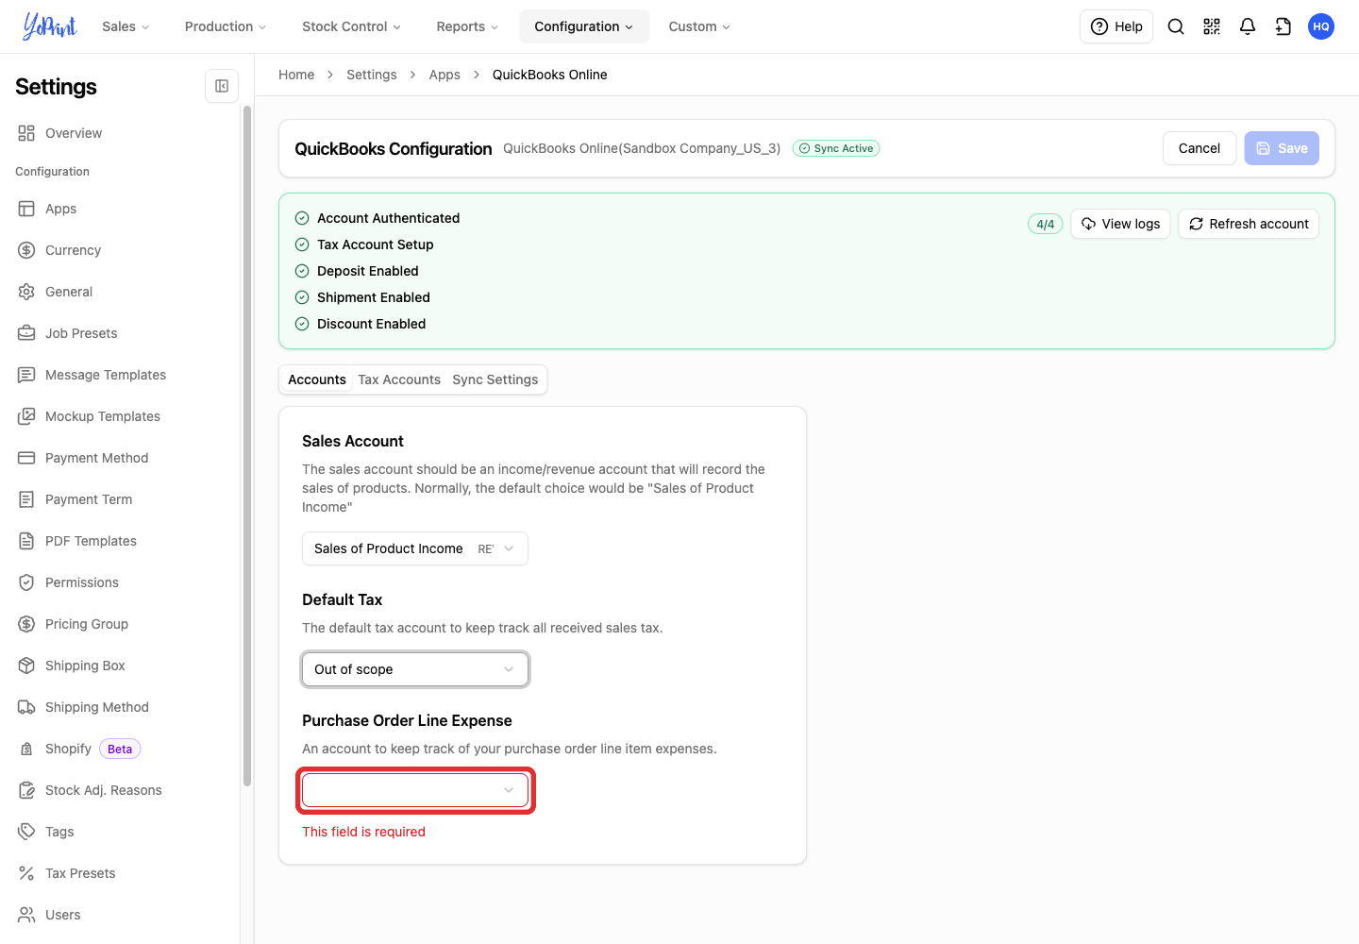Open the Configuration menu
The image size is (1359, 944).
[584, 26]
